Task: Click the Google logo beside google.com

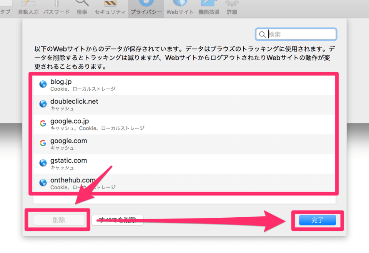Action: coord(43,143)
